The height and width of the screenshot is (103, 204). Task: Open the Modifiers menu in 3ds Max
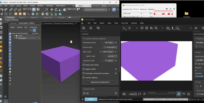click(40, 6)
